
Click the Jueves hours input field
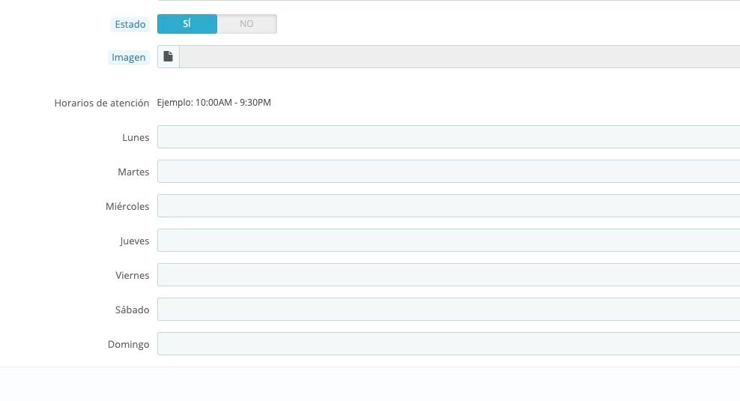pyautogui.click(x=449, y=241)
